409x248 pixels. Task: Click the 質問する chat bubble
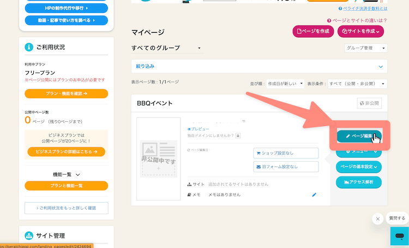pos(397,218)
